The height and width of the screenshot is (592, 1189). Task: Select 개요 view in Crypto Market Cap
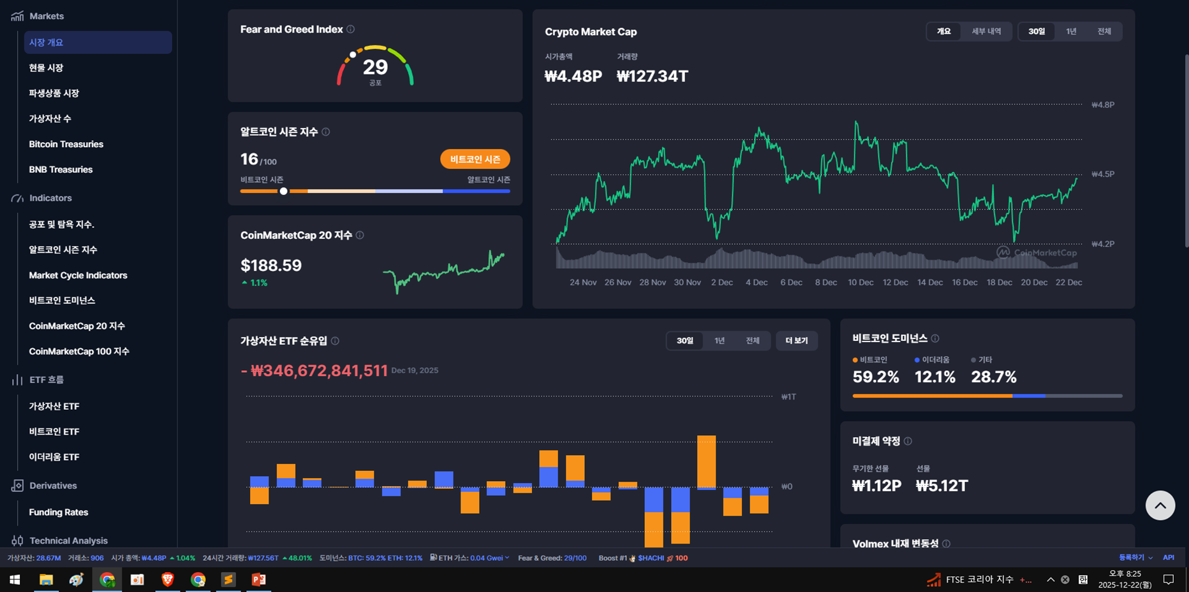pos(944,31)
